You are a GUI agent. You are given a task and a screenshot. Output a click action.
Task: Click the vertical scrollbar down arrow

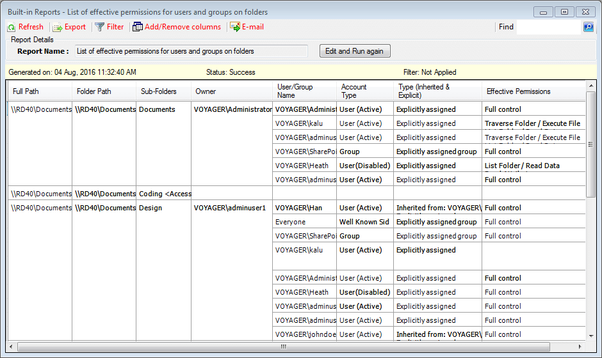coord(591,336)
